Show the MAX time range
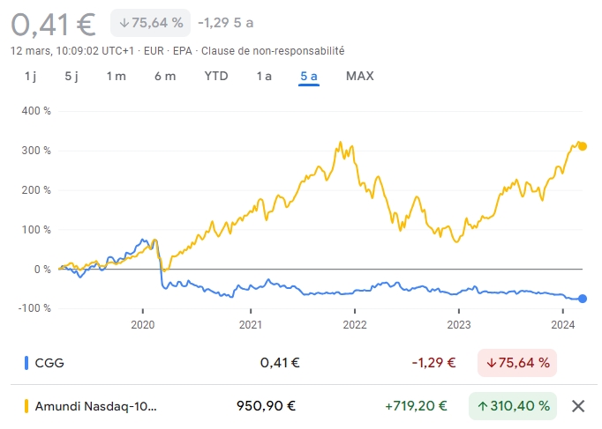This screenshot has width=602, height=429. coord(359,76)
